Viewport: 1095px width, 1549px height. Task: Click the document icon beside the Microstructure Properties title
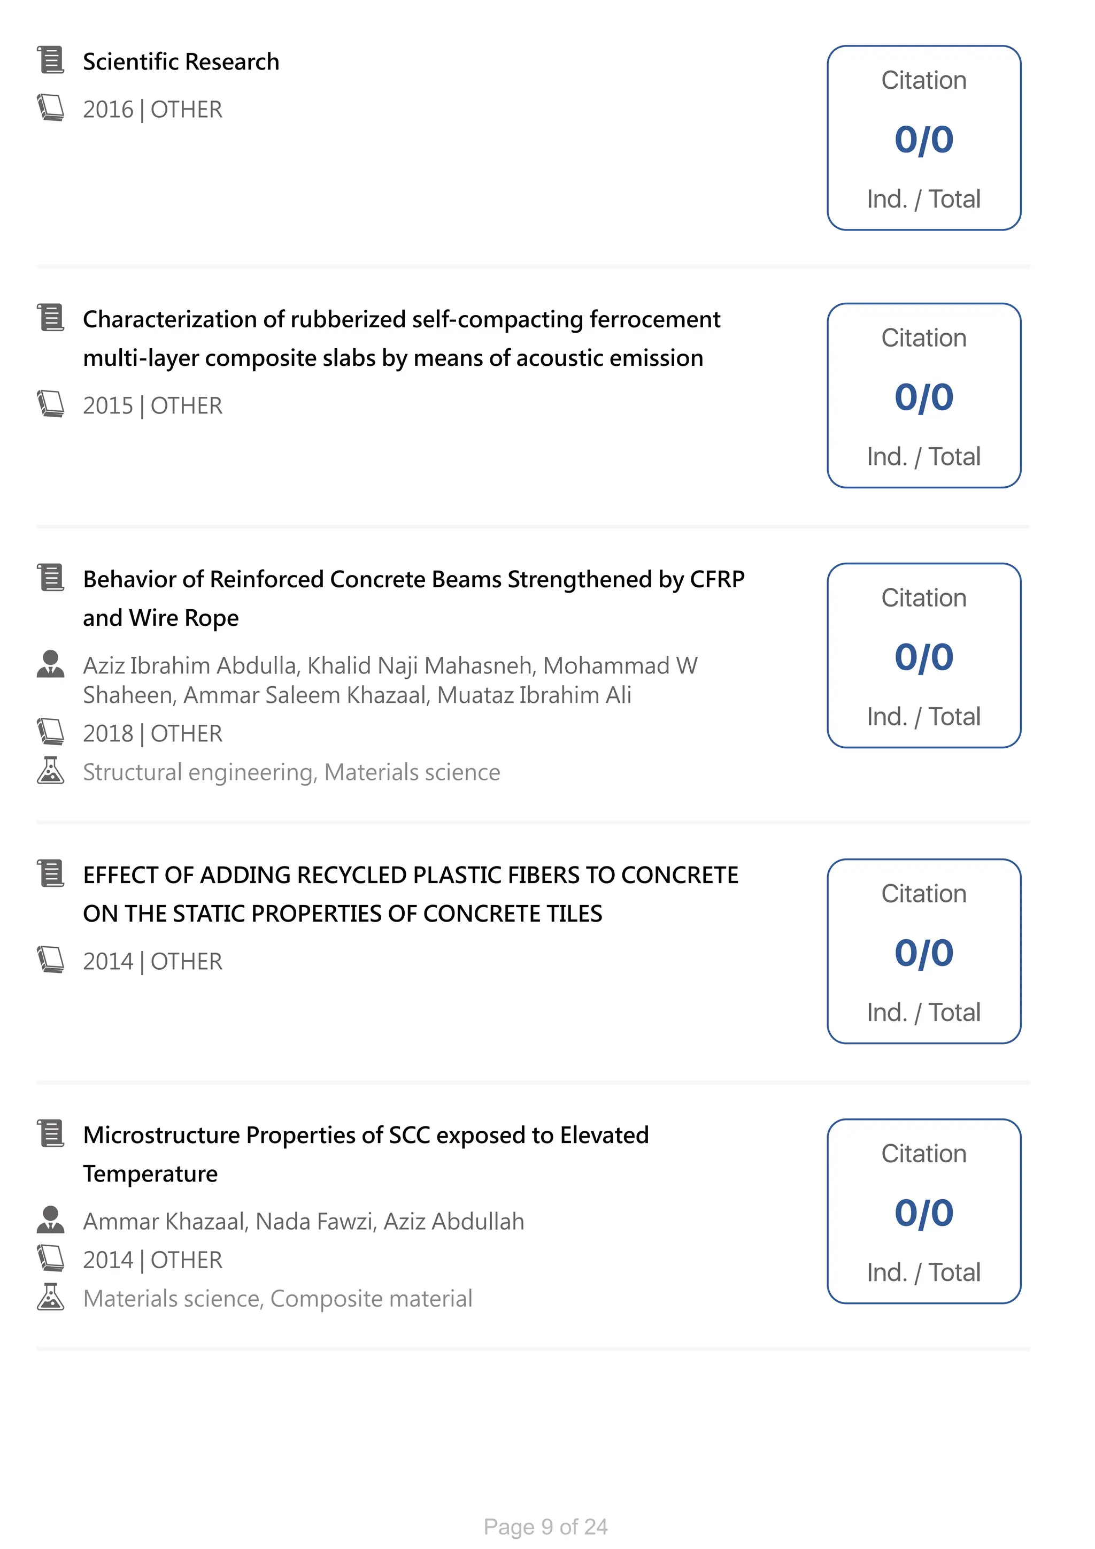[x=51, y=1133]
